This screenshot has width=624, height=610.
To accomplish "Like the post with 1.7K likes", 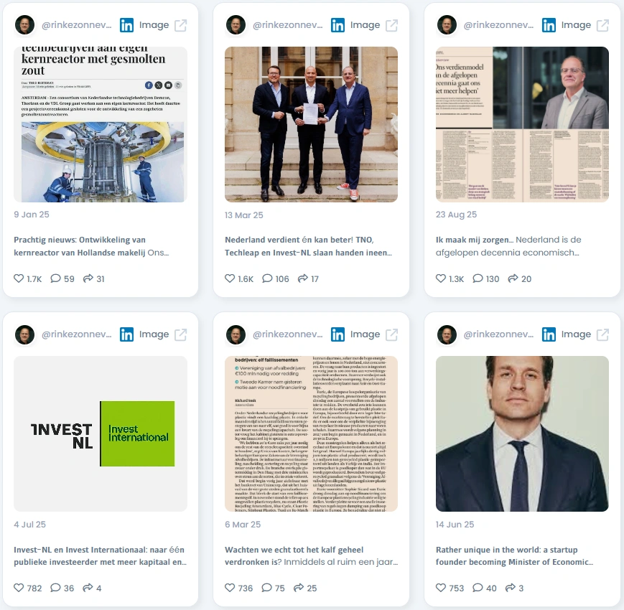I will tap(19, 278).
